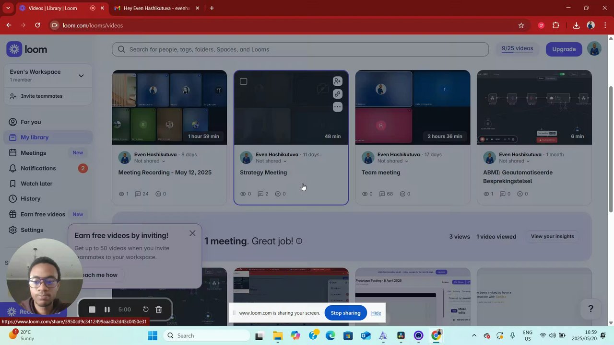Click the comments icon on Strategy Meeting card

pyautogui.click(x=261, y=194)
